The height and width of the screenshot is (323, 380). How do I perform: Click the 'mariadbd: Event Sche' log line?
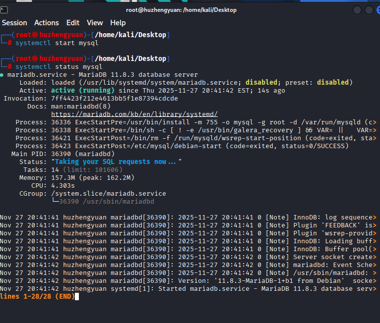pyautogui.click(x=188, y=265)
